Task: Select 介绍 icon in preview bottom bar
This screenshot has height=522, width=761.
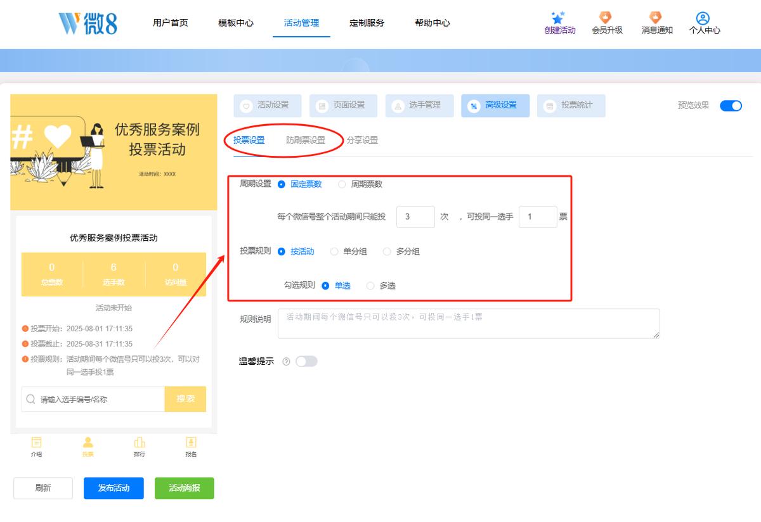Action: (x=37, y=442)
